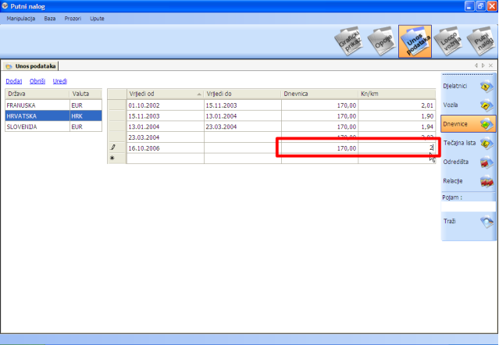This screenshot has height=345, width=499.
Task: Open the Locco voznja toolbar icon
Action: pos(448,41)
